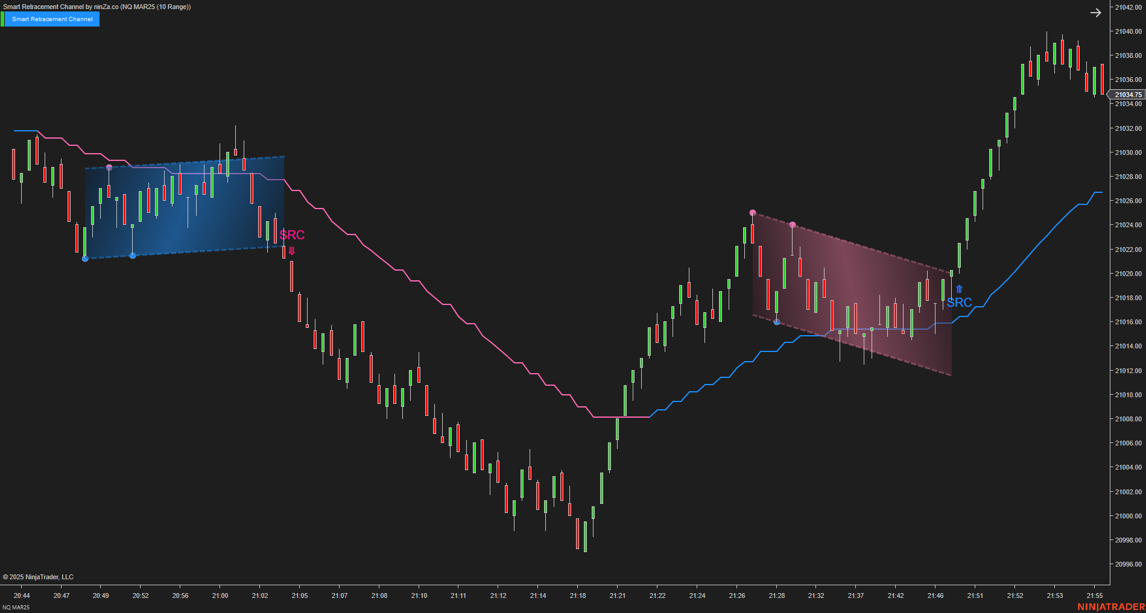Screen dimensions: 1146x613
Task: Click the go-to-latest-bar arrow icon
Action: coord(1097,12)
